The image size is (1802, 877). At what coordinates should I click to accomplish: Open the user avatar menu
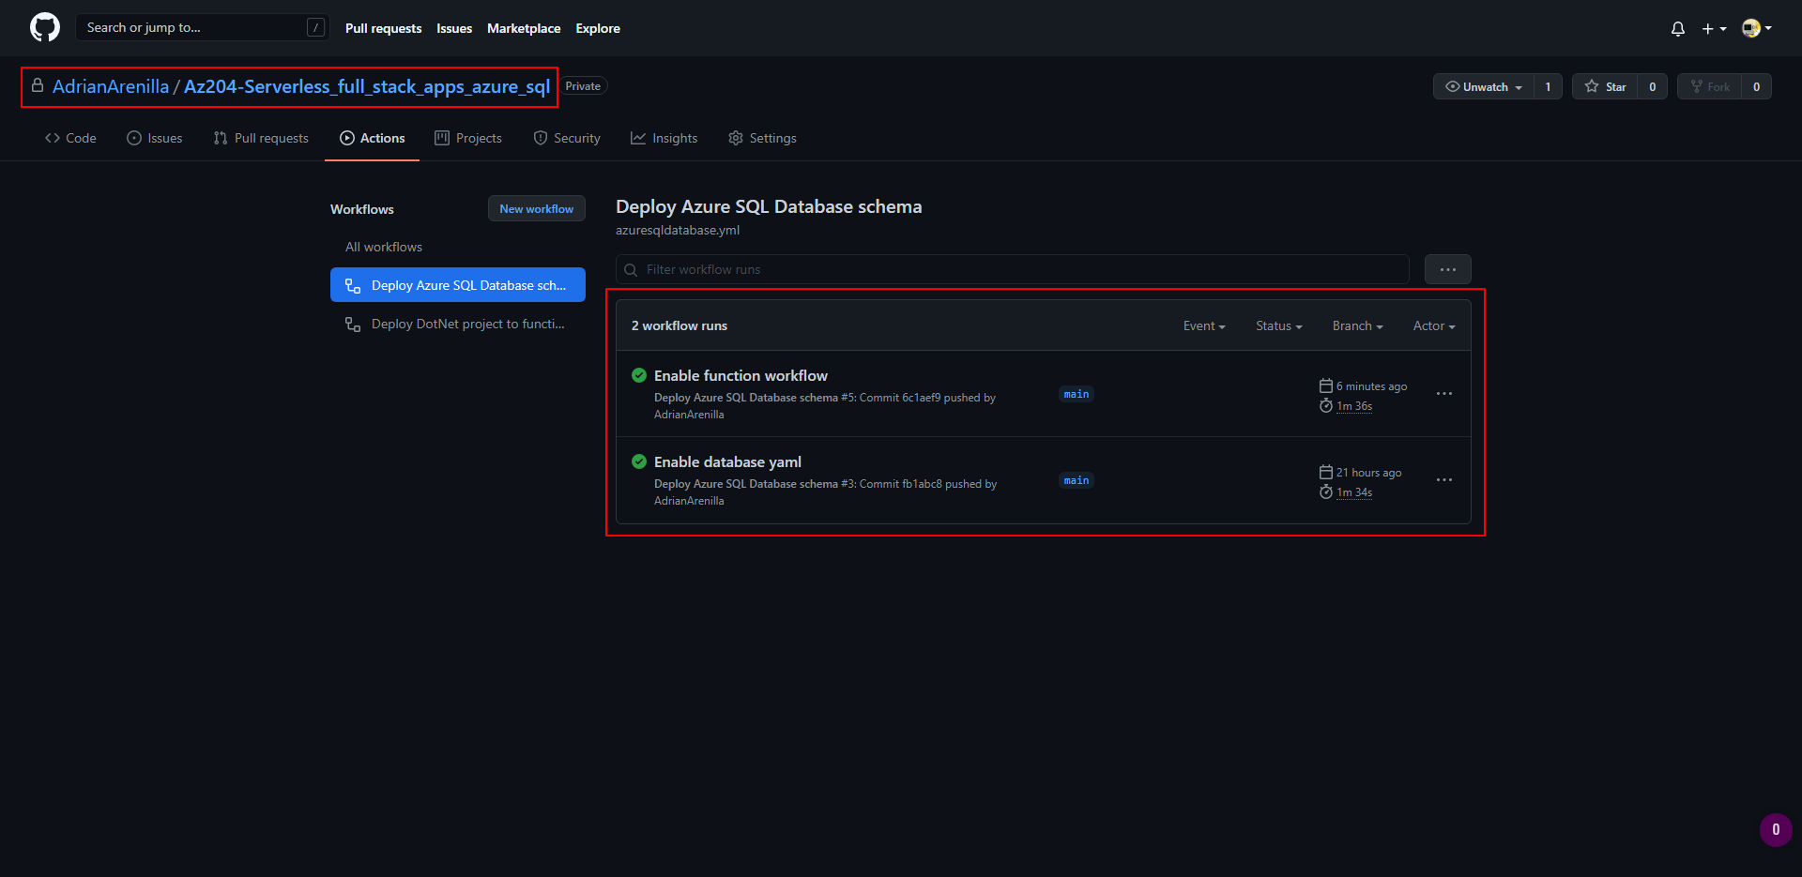click(1756, 28)
